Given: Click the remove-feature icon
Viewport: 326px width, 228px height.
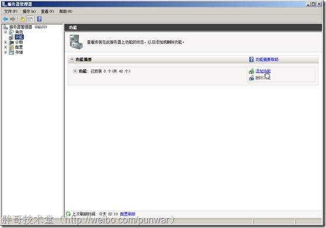Looking at the screenshot, I should coord(252,78).
